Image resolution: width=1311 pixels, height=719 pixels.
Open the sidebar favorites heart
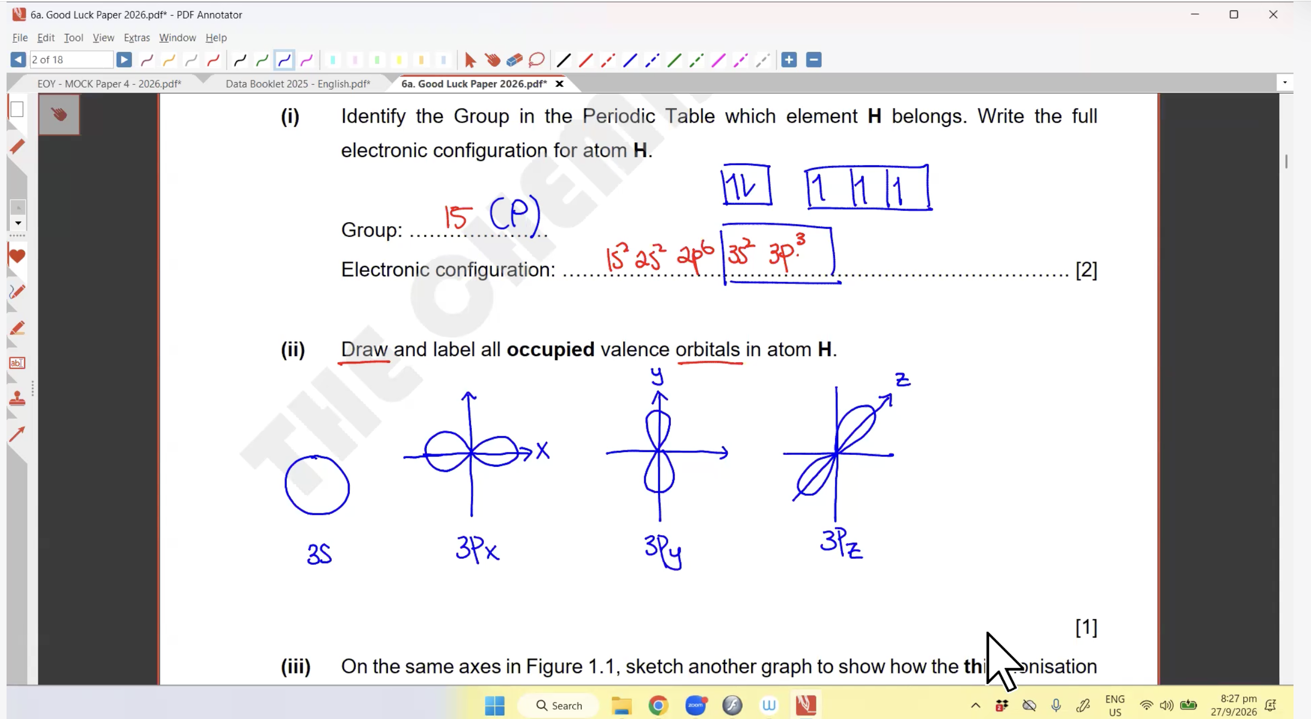[x=17, y=256]
